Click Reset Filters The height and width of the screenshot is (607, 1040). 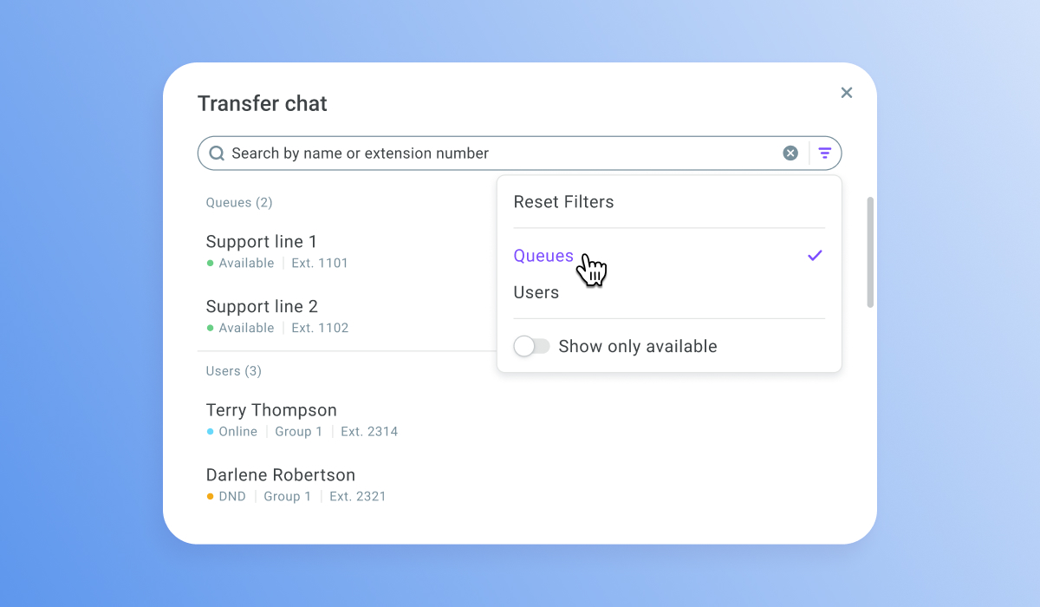pyautogui.click(x=563, y=202)
